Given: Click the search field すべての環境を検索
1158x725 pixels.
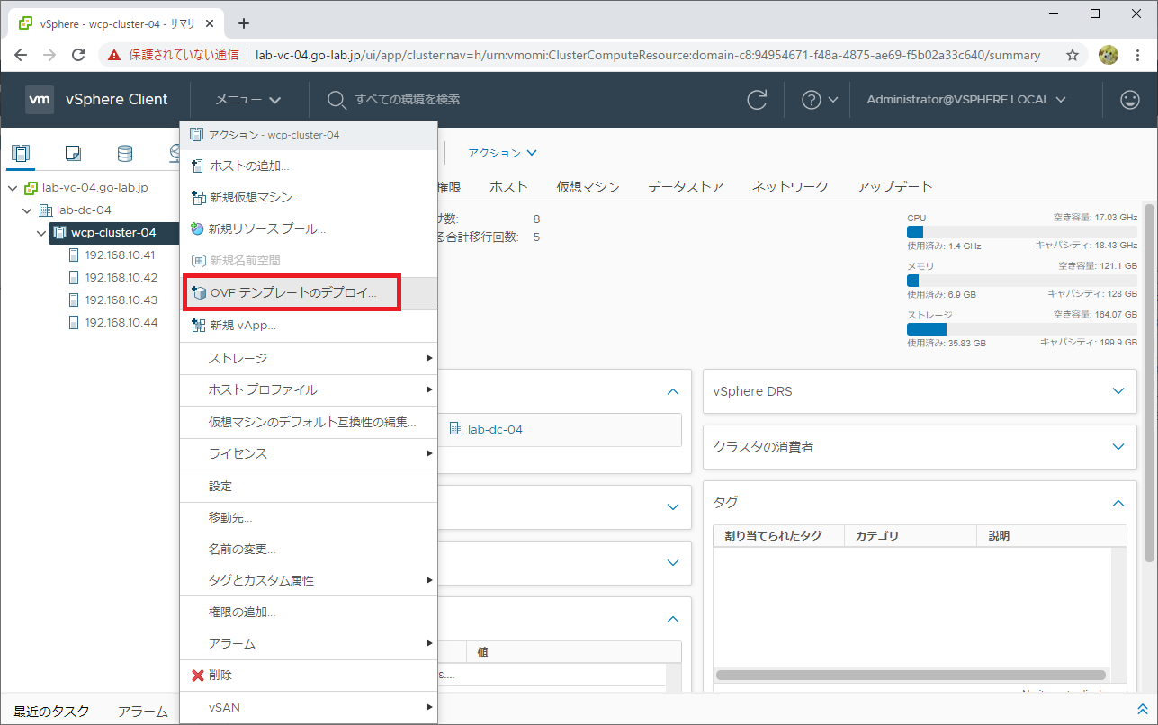Looking at the screenshot, I should point(408,100).
